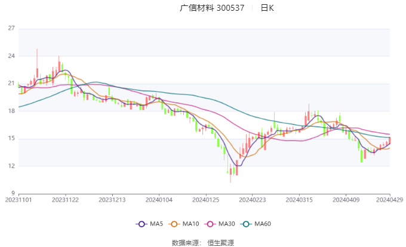This screenshot has height=247, width=406.
Task: Click the 12 price axis label
Action: (x=11, y=166)
